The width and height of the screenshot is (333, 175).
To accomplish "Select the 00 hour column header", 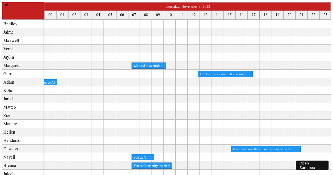I will coord(50,15).
